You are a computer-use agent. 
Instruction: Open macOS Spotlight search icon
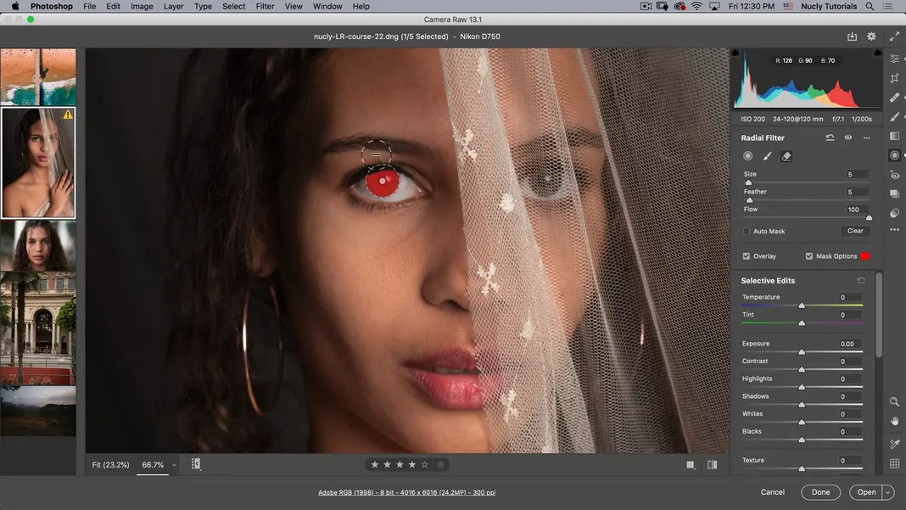(x=870, y=6)
